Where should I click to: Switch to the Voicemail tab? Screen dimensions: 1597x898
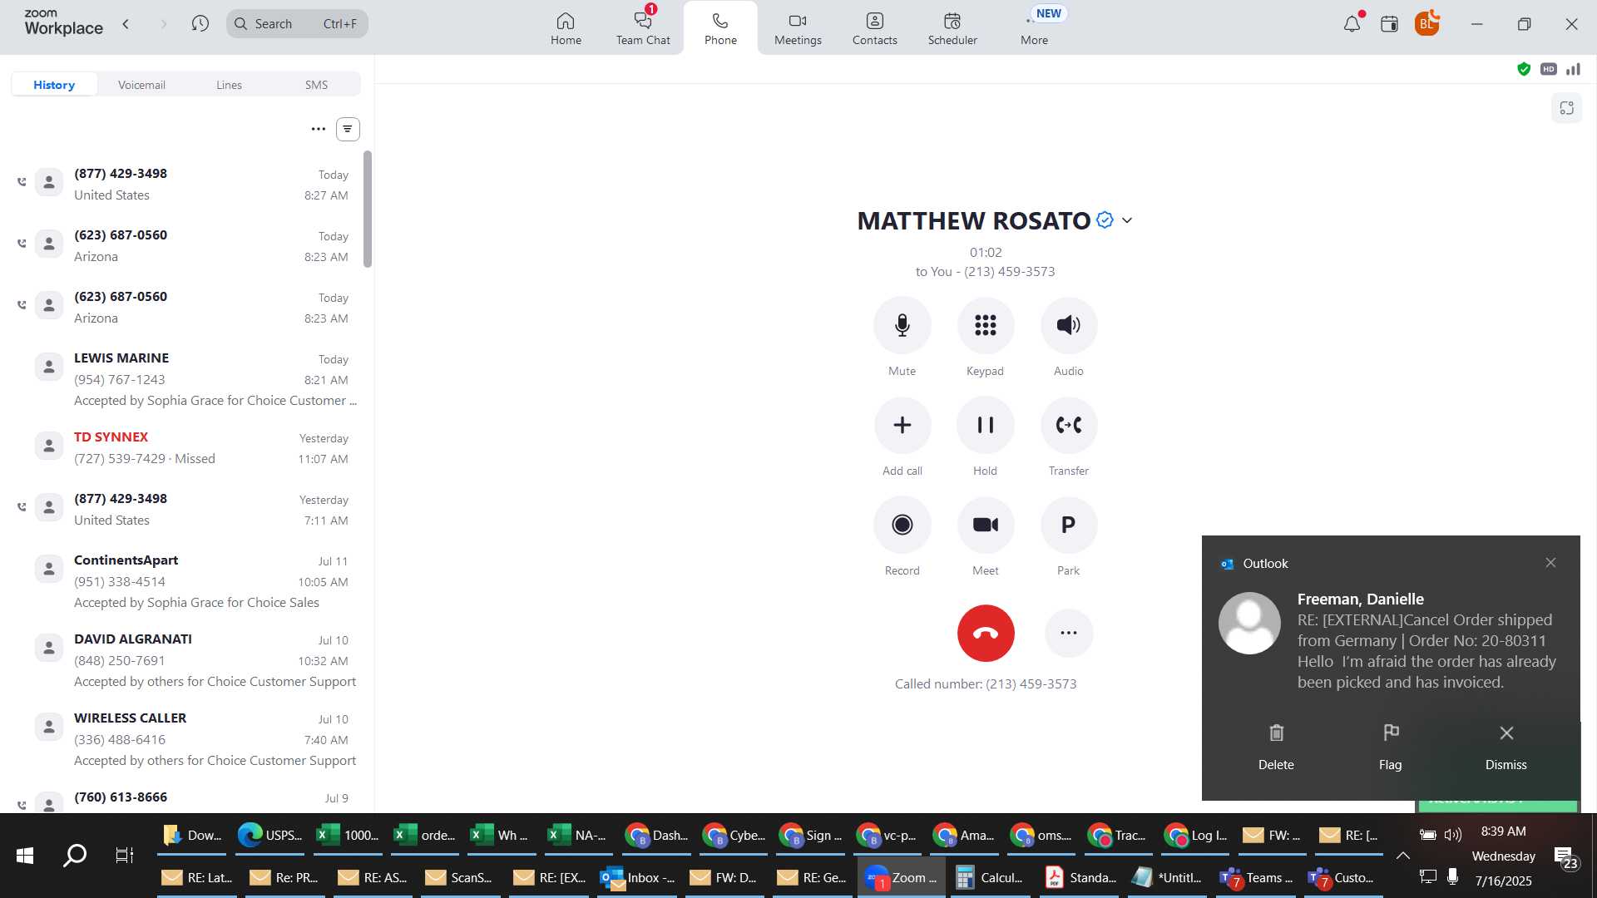tap(141, 85)
